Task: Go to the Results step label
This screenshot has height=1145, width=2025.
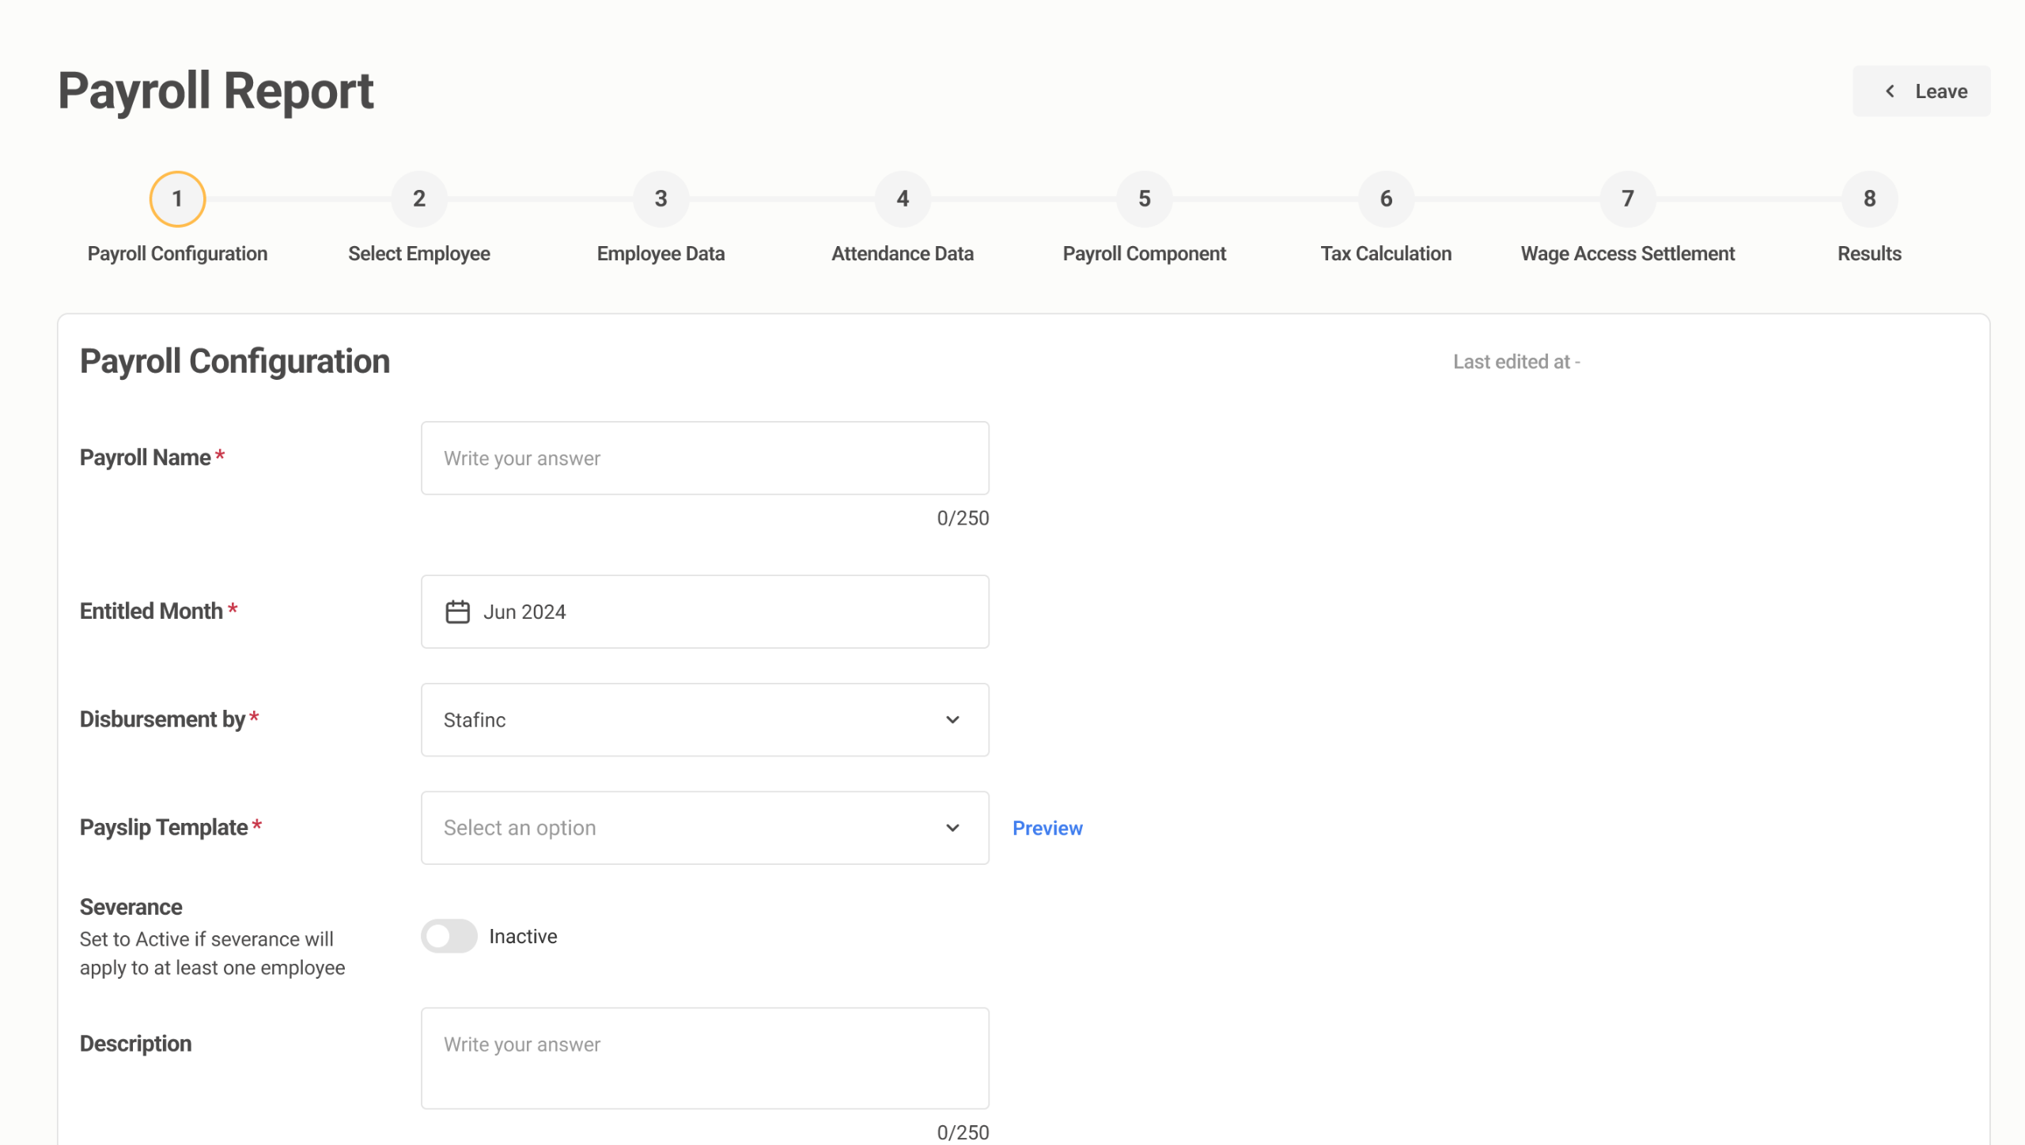Action: tap(1869, 253)
